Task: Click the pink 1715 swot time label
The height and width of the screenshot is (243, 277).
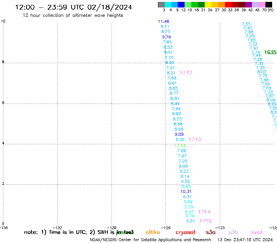Action: (x=206, y=221)
